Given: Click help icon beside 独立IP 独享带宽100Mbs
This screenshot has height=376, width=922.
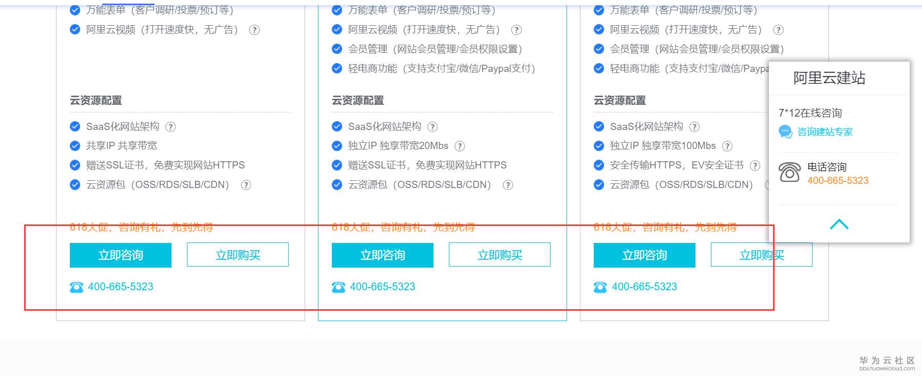Looking at the screenshot, I should click(727, 146).
